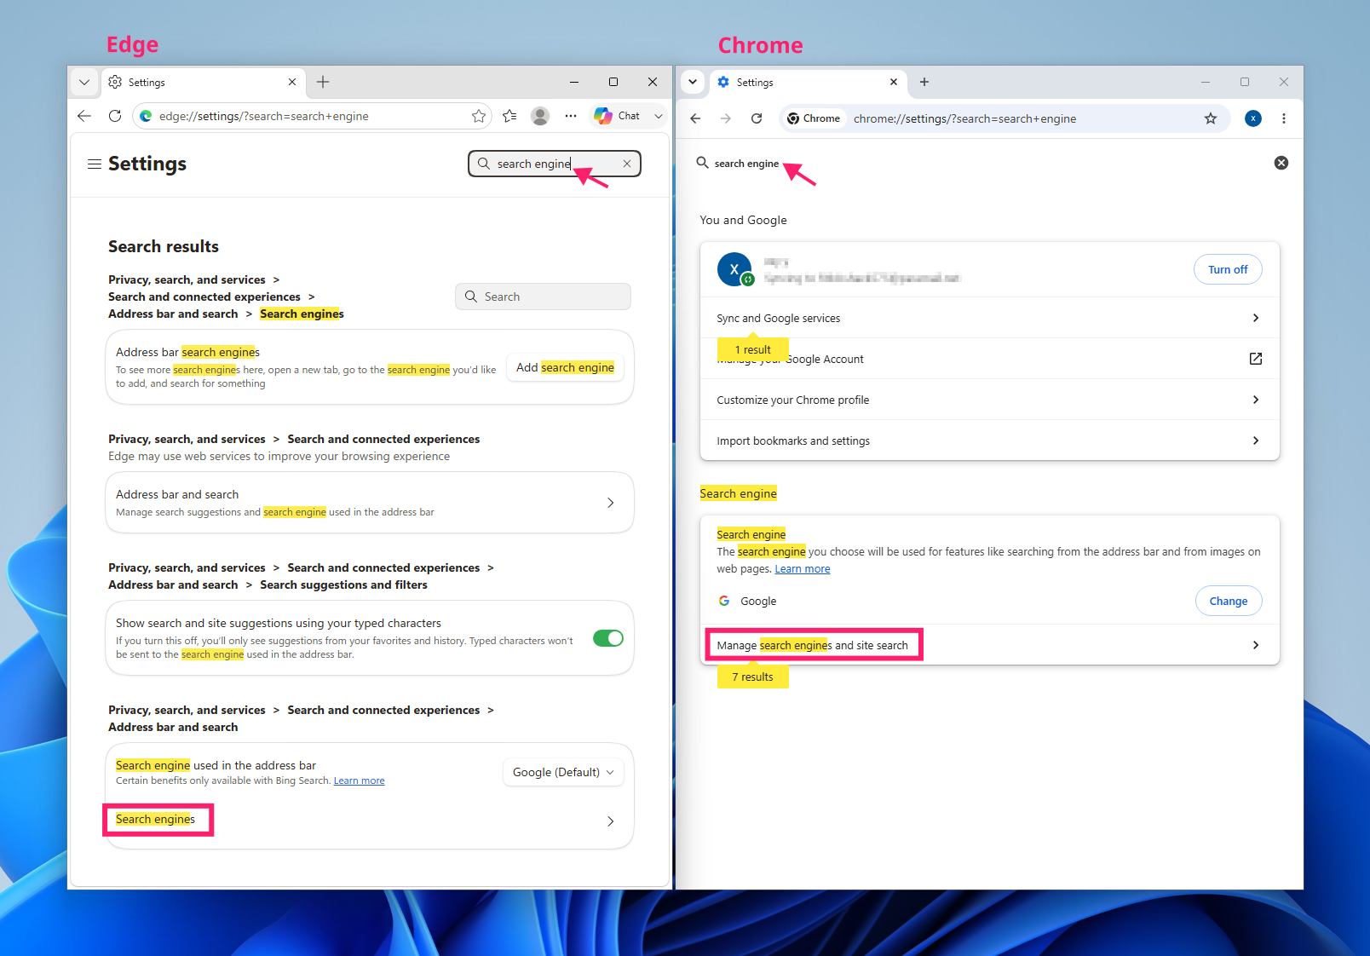
Task: Close the Edge Settings tab
Action: (292, 82)
